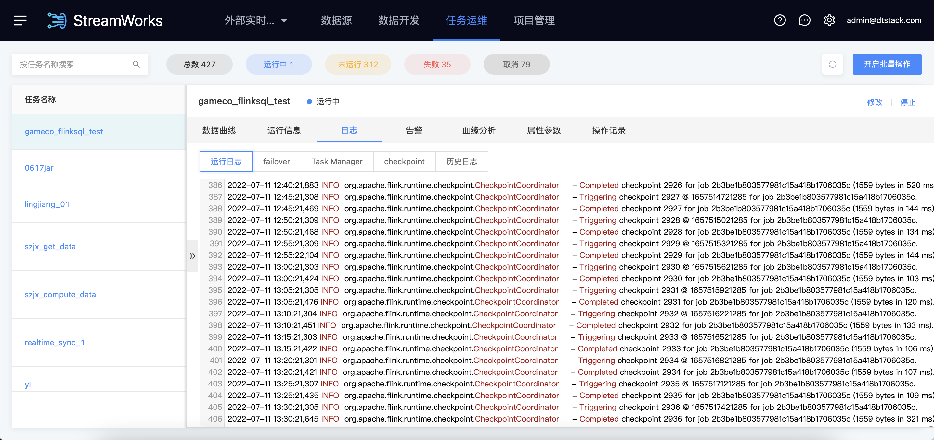Image resolution: width=934 pixels, height=440 pixels.
Task: Open the project dropdown 外部实时...
Action: pos(256,21)
